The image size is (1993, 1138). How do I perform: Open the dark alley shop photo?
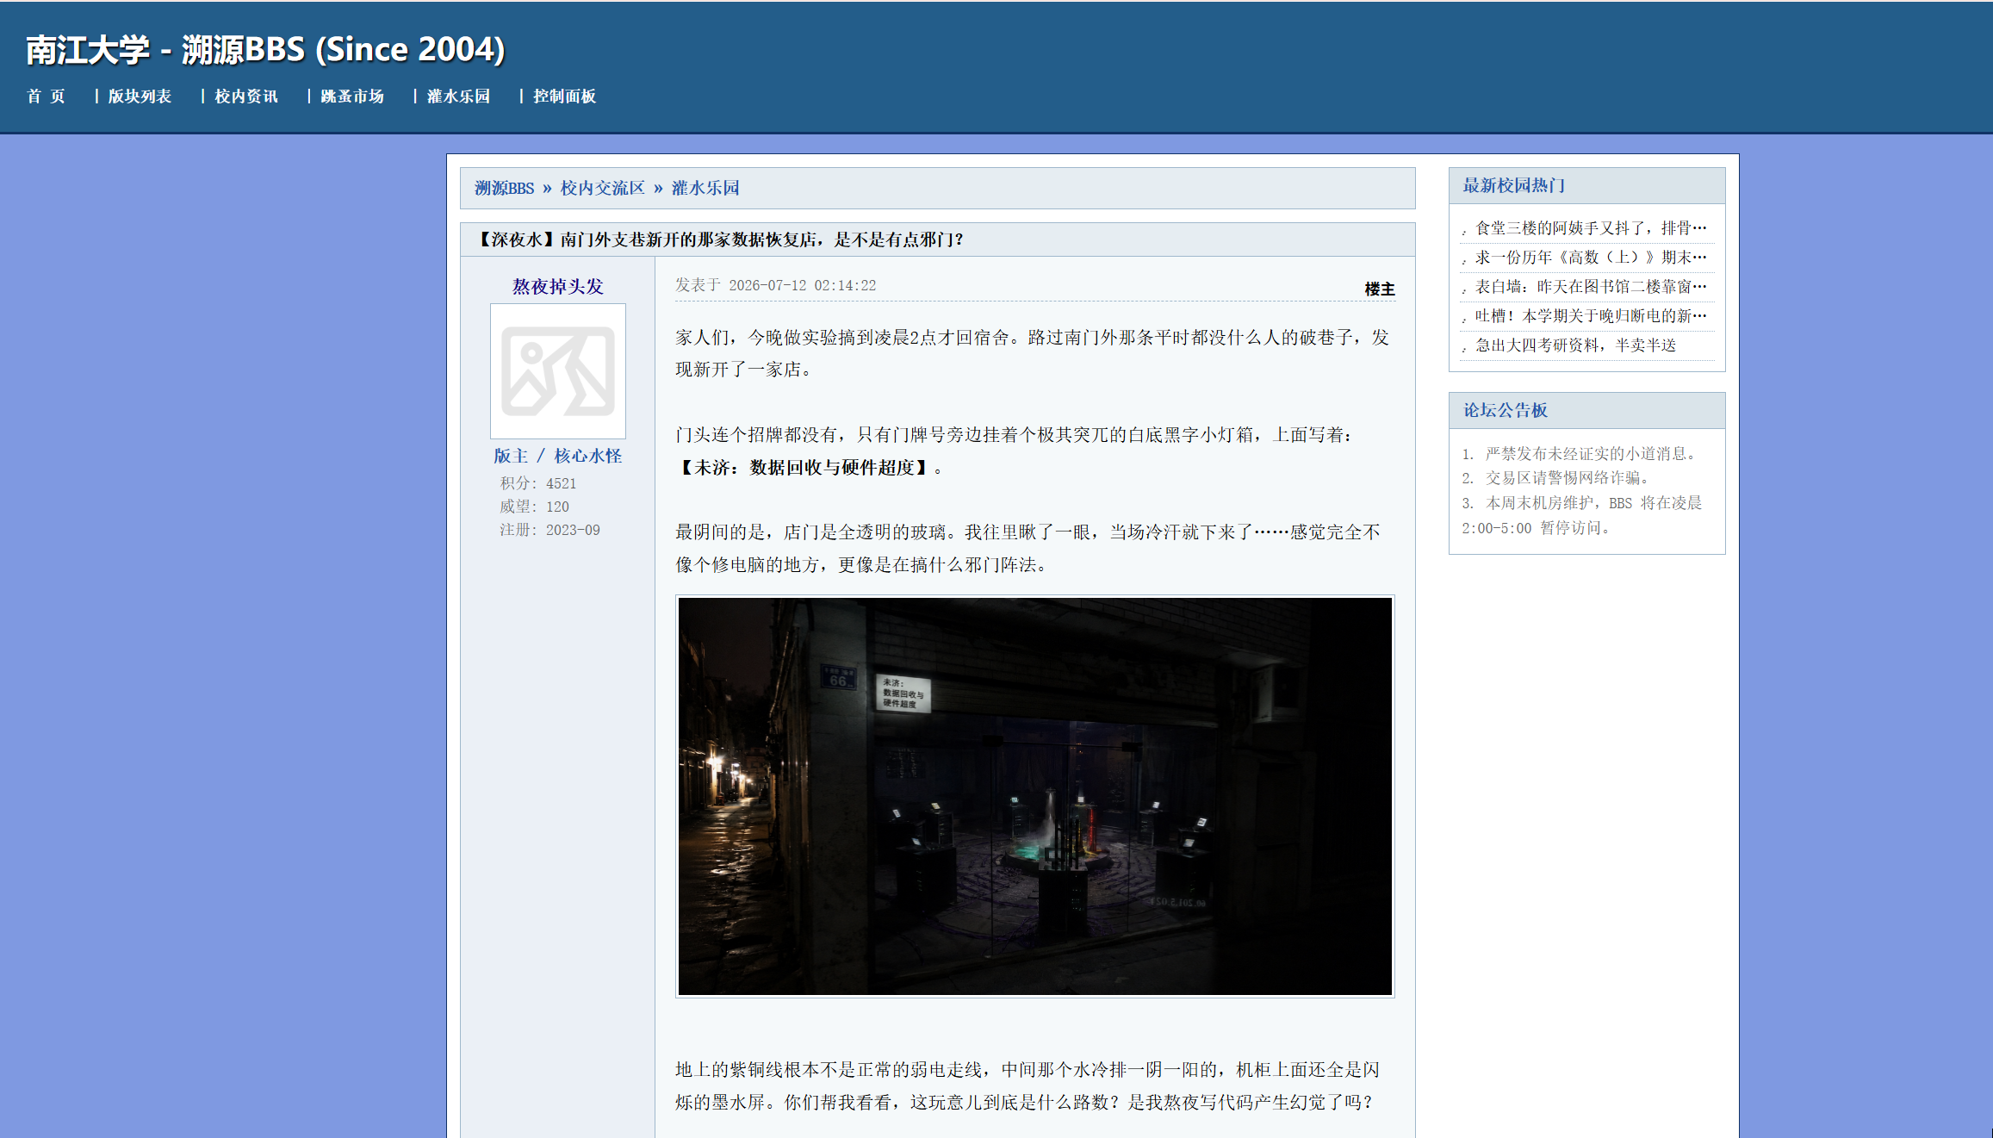pyautogui.click(x=1034, y=796)
